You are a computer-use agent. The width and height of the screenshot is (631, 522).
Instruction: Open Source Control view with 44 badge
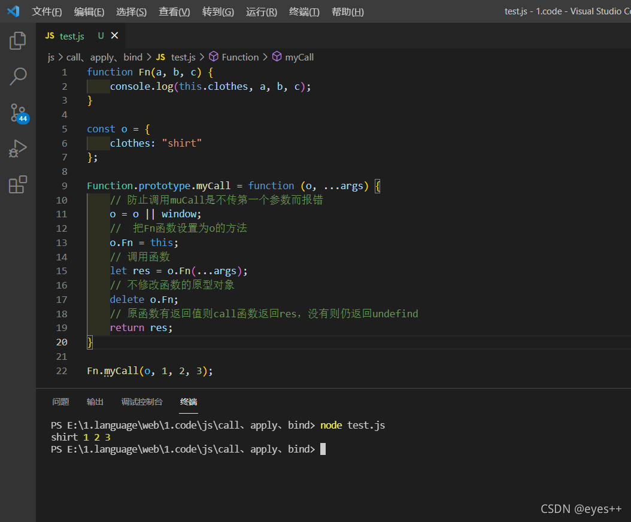pyautogui.click(x=19, y=113)
